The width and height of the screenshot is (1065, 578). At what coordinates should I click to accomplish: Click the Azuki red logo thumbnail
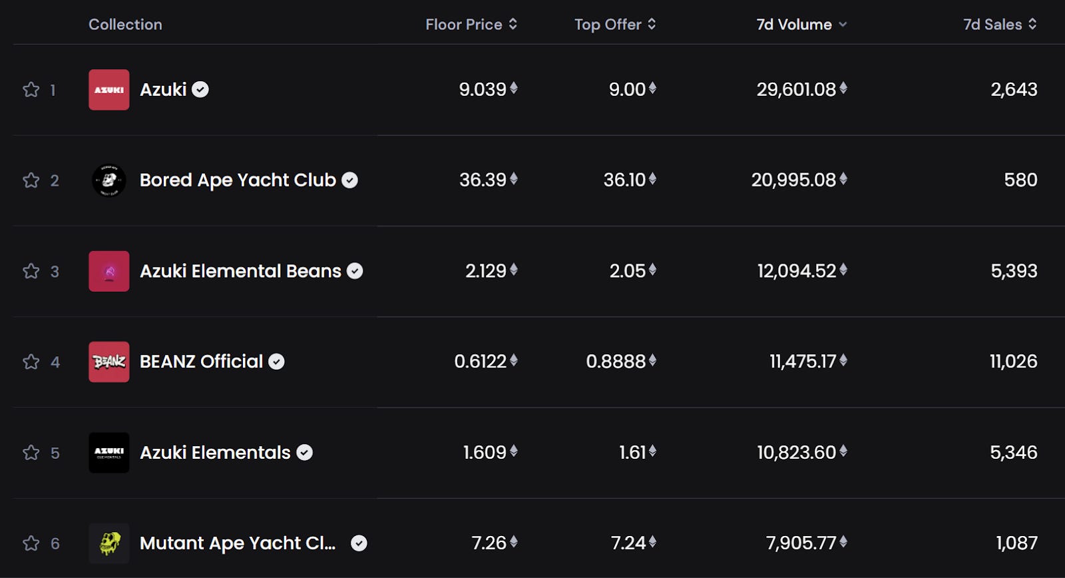coord(109,90)
